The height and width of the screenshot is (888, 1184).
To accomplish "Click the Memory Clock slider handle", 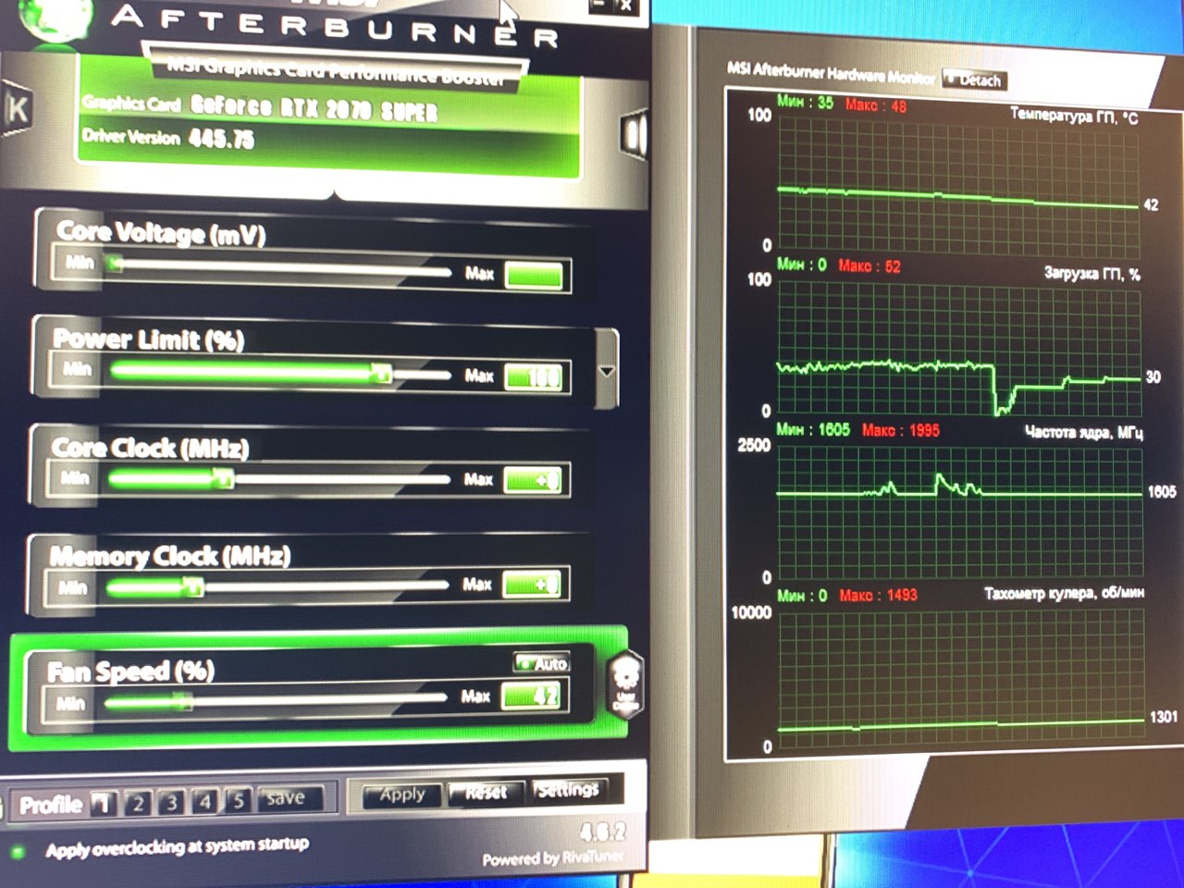I will 192,586.
